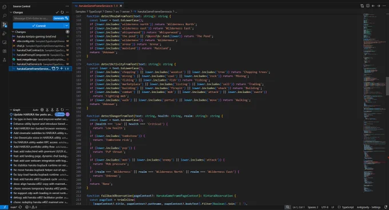Click the split editor icon

point(368,6)
